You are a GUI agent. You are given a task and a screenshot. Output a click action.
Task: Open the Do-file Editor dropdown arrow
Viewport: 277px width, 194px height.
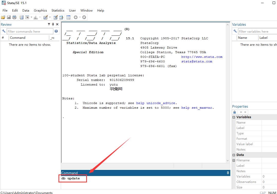[x=50, y=17]
